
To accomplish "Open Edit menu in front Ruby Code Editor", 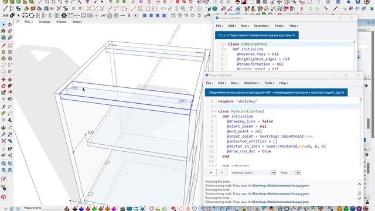I will [221, 83].
